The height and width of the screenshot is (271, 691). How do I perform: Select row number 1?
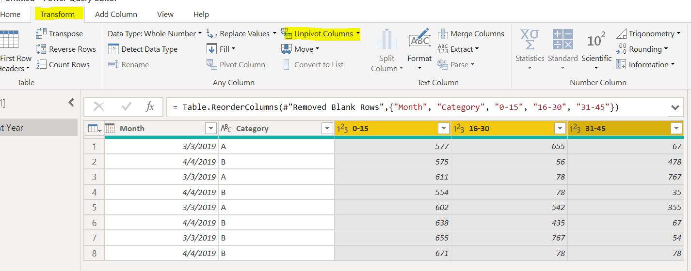(x=94, y=146)
